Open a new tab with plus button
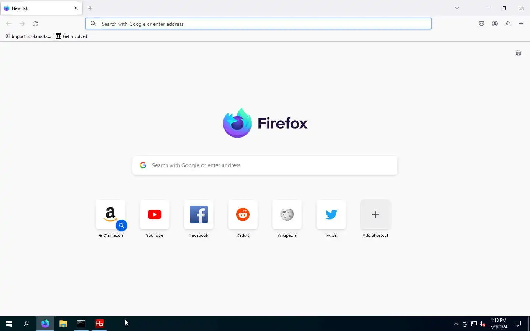The image size is (530, 331). (90, 8)
